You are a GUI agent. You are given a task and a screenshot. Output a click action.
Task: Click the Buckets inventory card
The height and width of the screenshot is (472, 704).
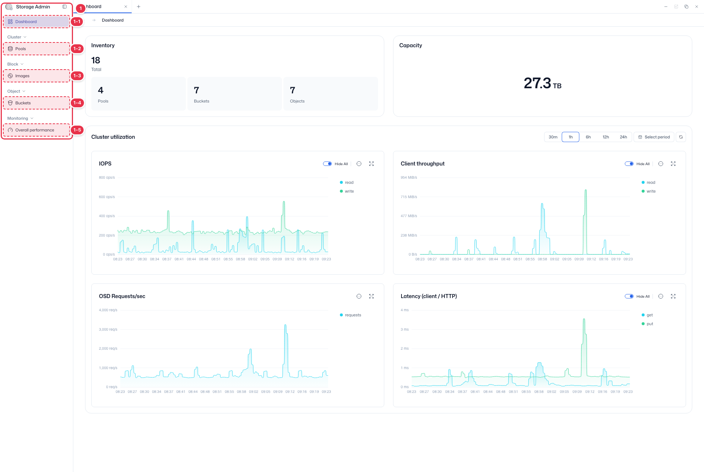click(235, 94)
